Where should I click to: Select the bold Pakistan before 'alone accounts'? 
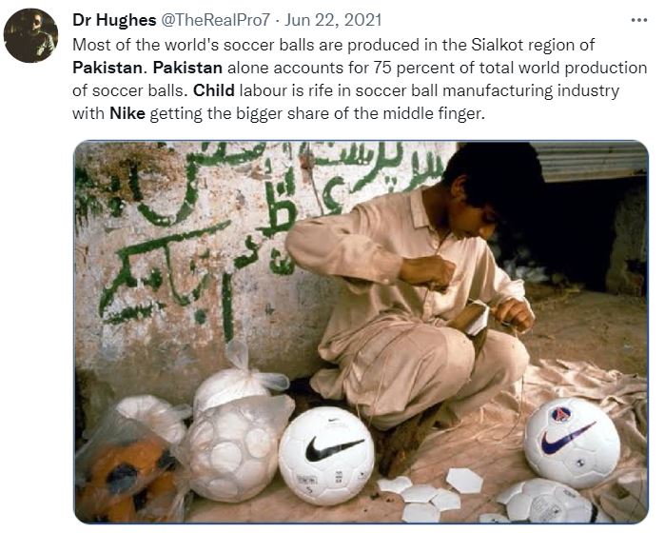(187, 68)
